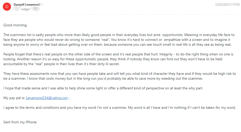Click the partially hidden recipient line below sender
Screen dimensions: 241x132
coord(26,9)
